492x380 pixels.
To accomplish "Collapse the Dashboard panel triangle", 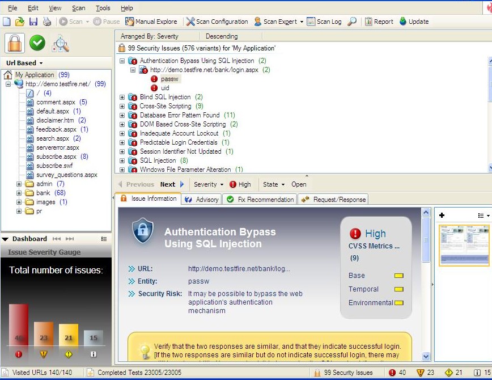I will [x=5, y=239].
